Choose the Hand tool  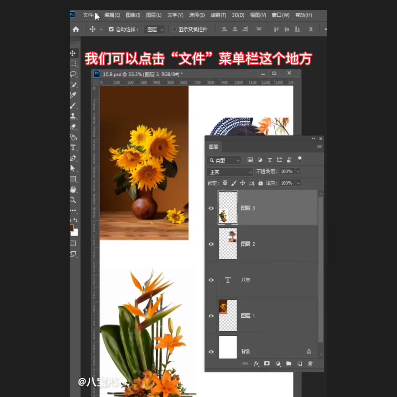point(73,189)
